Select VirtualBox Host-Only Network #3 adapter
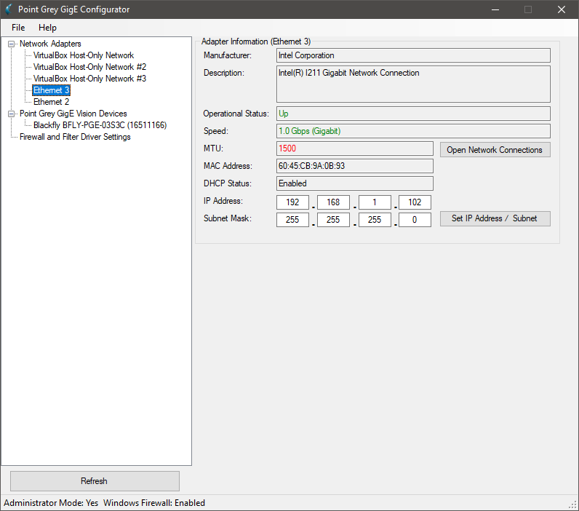The width and height of the screenshot is (579, 511). [x=89, y=79]
